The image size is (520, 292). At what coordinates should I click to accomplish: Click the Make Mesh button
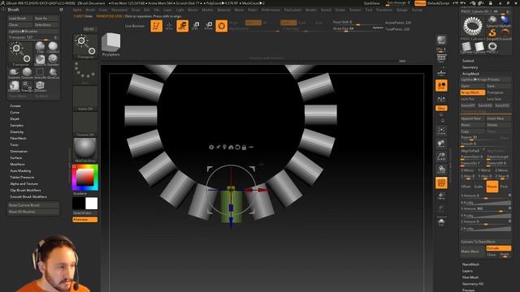pos(473,251)
